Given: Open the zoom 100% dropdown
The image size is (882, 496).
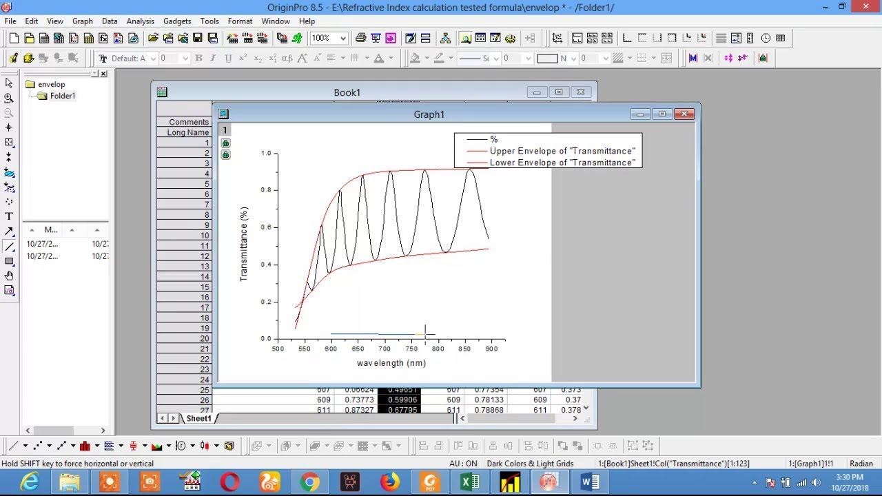Looking at the screenshot, I should coord(342,38).
